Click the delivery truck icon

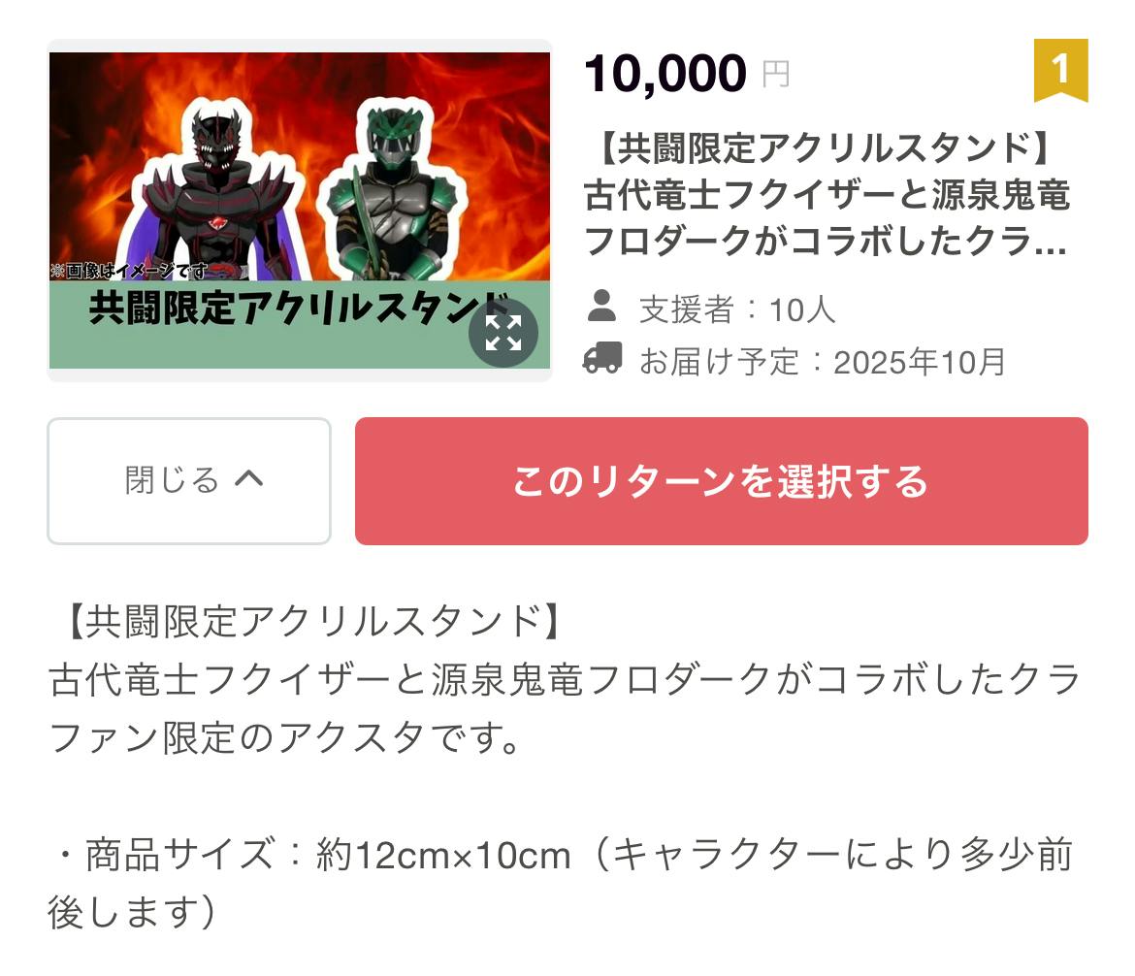tap(602, 358)
